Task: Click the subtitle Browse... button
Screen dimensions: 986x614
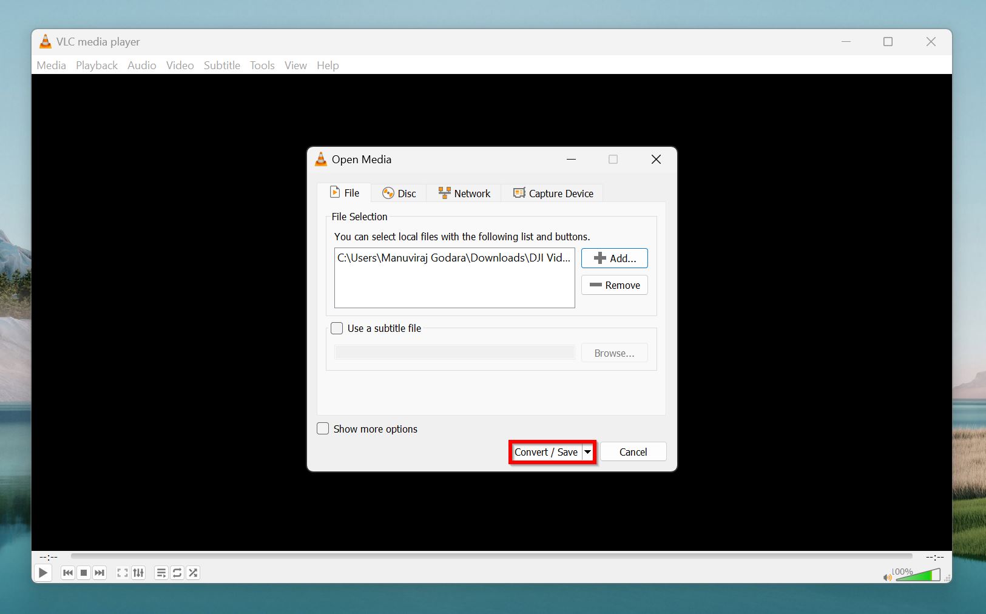Action: tap(614, 353)
